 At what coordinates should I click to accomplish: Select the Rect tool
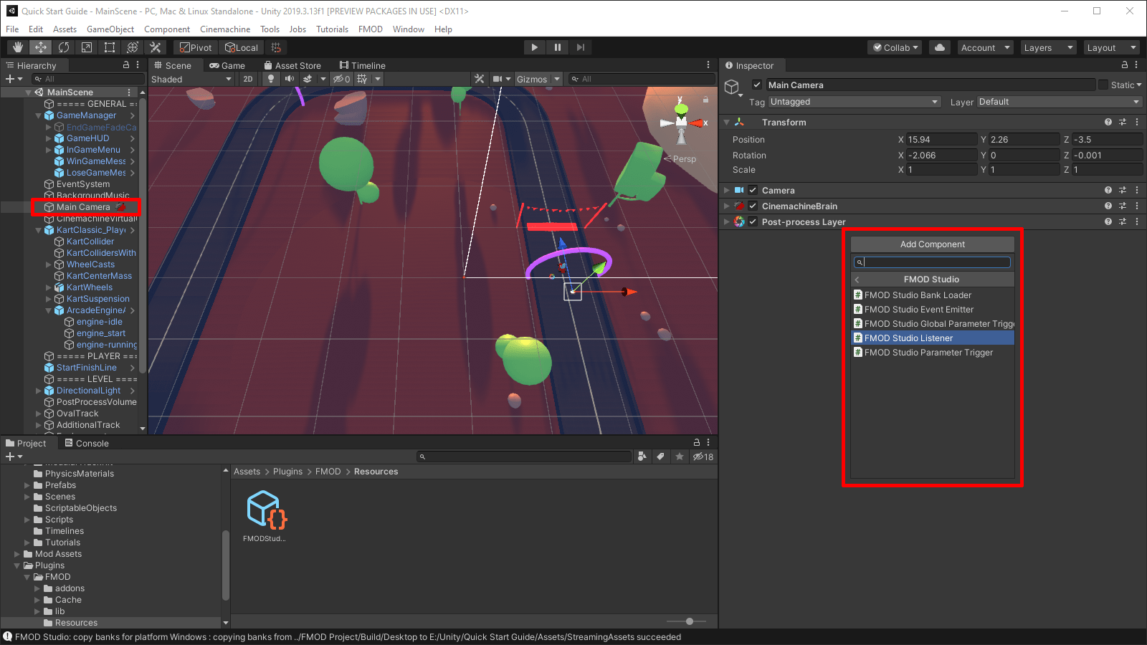[110, 47]
